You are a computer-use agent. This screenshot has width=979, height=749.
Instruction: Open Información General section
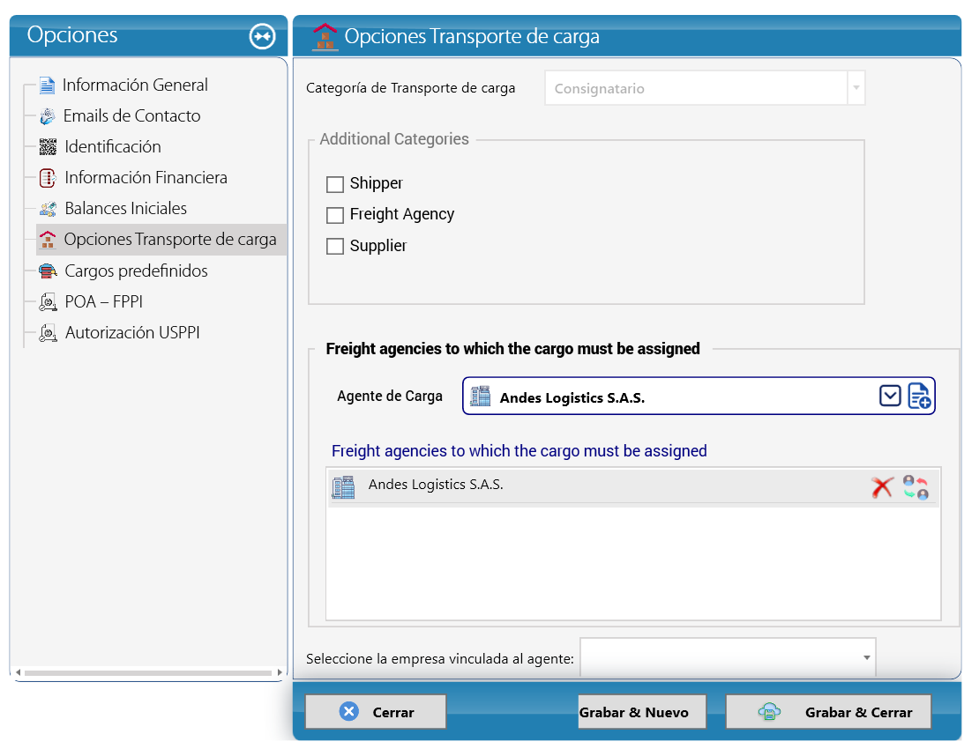click(x=135, y=85)
